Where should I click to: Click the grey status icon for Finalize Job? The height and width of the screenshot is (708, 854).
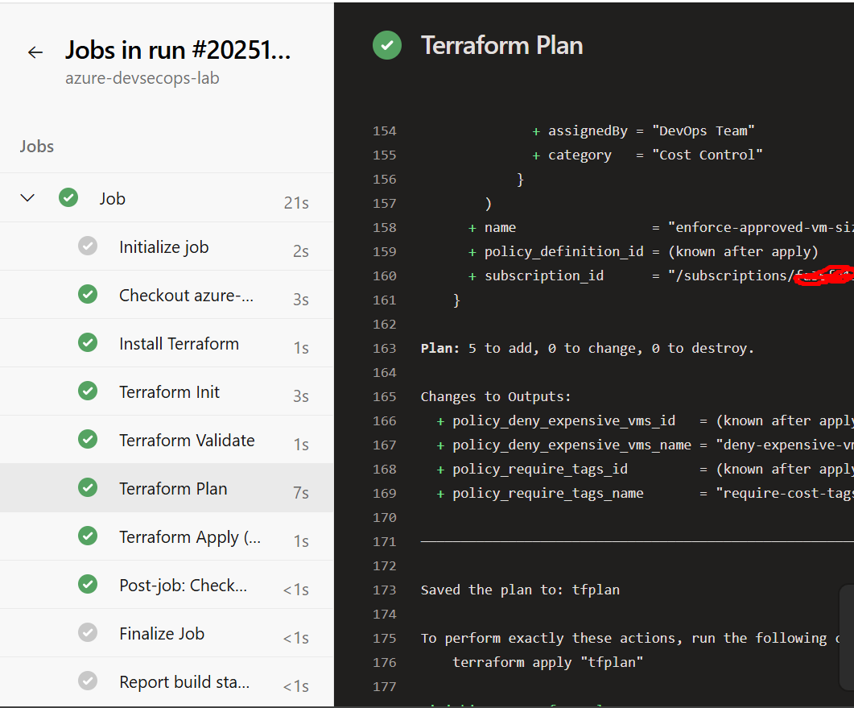click(x=88, y=633)
